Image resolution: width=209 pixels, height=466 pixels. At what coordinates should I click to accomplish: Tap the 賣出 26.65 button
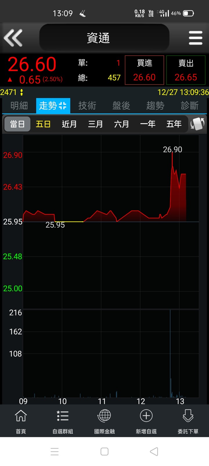click(186, 70)
